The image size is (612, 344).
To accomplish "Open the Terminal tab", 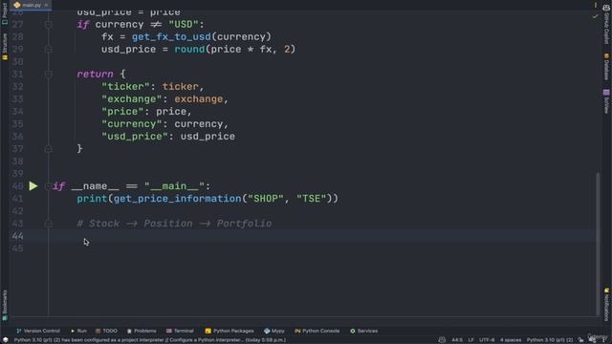I will (180, 331).
